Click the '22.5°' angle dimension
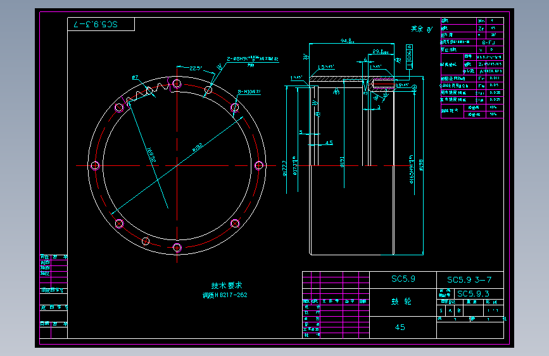Screen dimensions: 549x356 (196, 68)
